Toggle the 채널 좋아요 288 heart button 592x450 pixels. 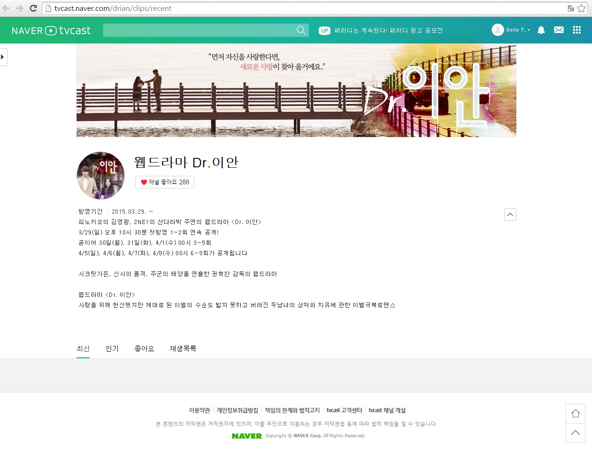point(165,182)
